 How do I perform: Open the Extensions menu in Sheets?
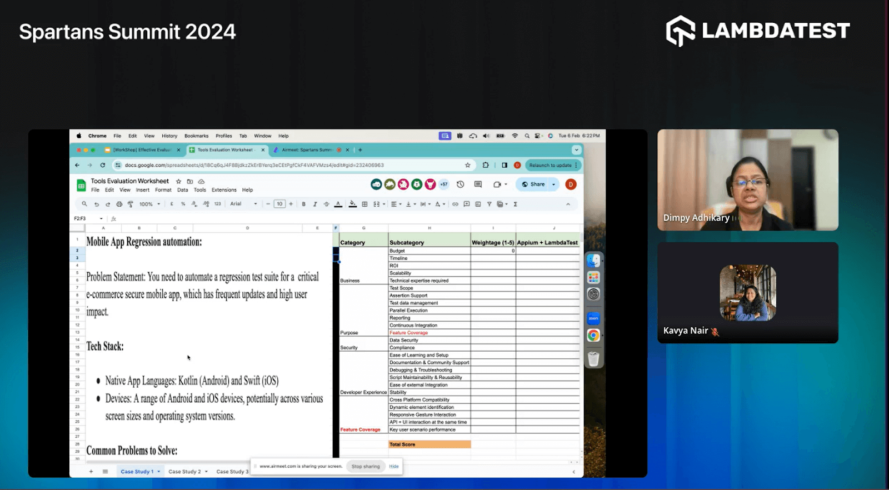click(224, 190)
